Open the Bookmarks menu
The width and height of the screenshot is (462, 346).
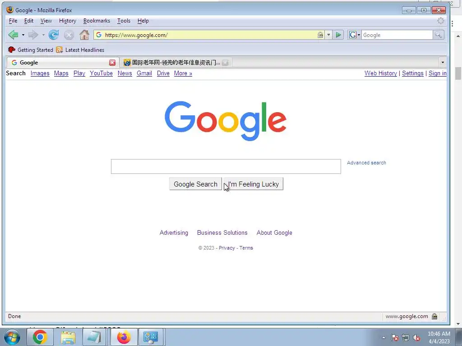[x=97, y=21]
